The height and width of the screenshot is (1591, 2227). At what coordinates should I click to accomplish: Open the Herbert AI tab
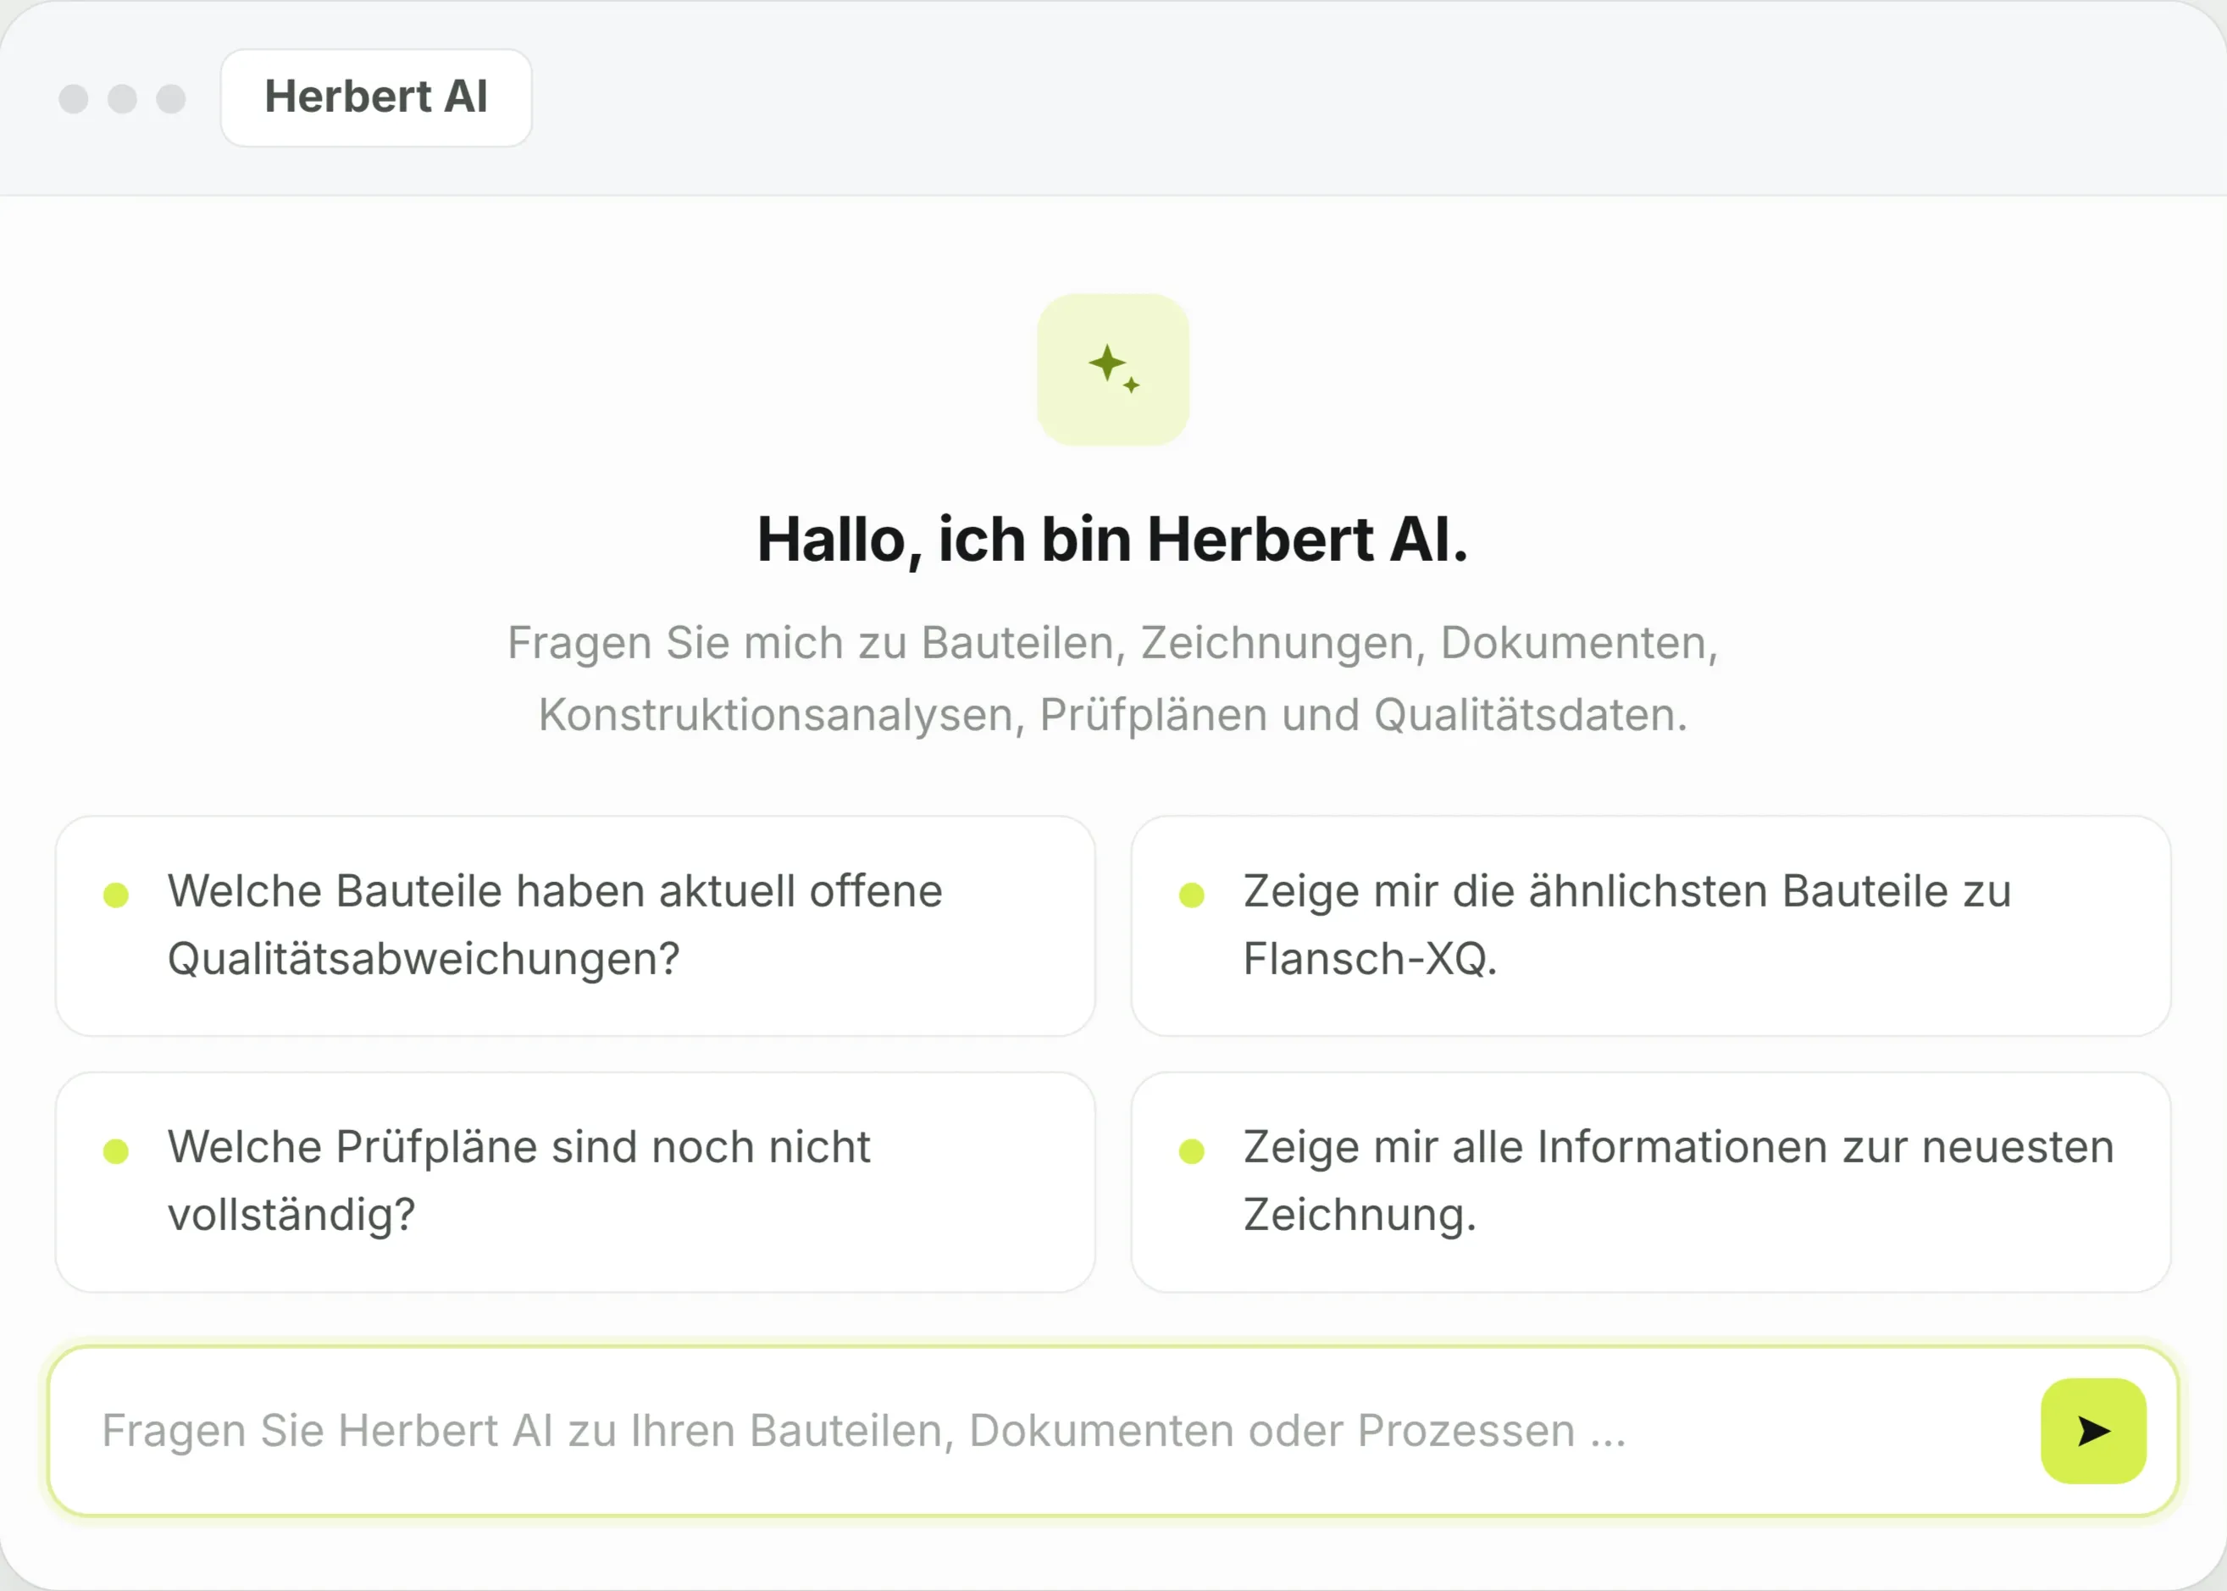point(376,98)
